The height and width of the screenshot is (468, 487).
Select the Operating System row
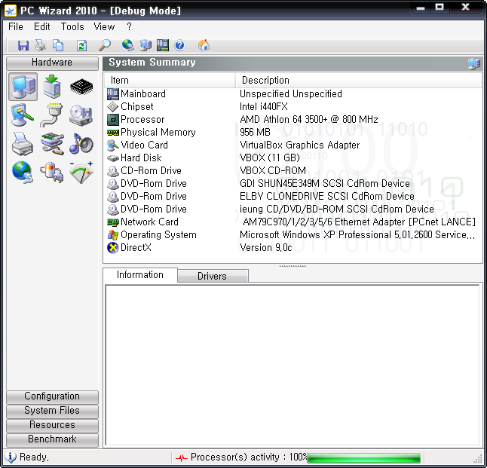293,235
